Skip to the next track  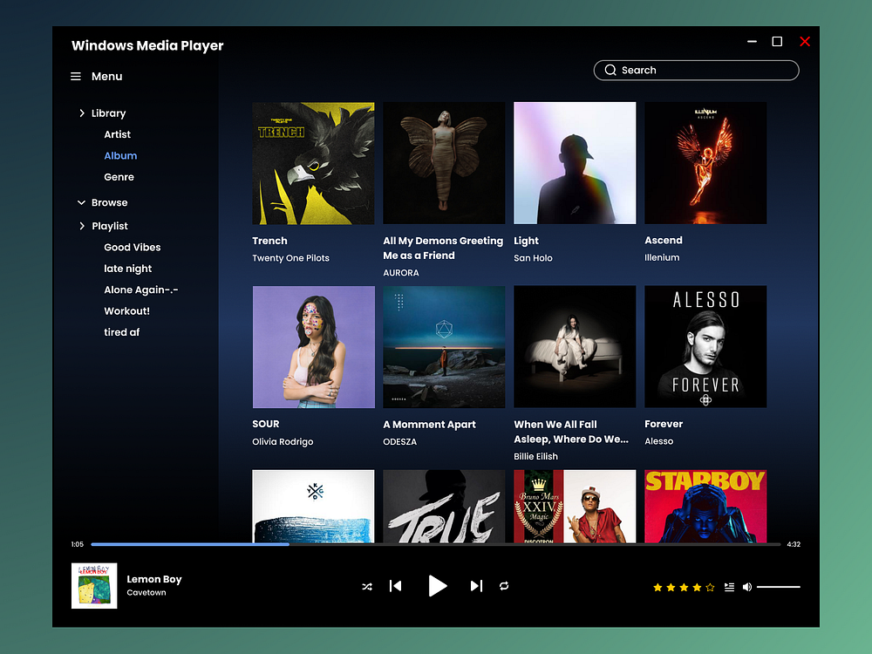click(x=476, y=586)
